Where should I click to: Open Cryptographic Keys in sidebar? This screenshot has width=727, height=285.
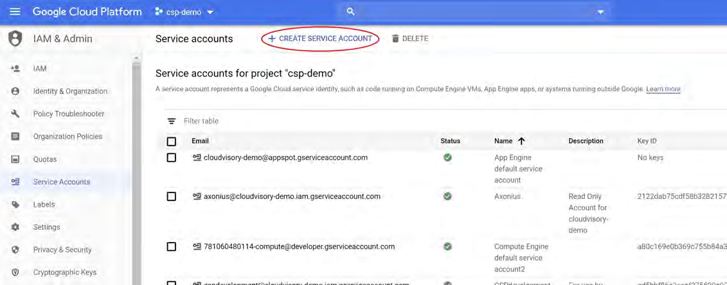(x=64, y=273)
